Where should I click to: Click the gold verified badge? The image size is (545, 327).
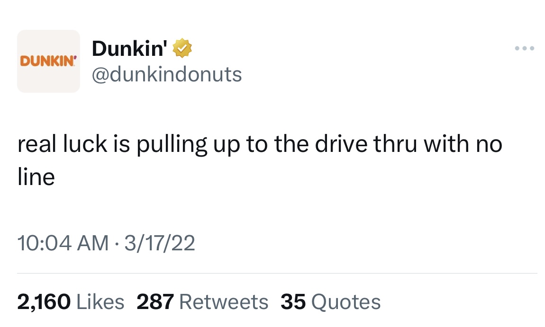pyautogui.click(x=182, y=48)
